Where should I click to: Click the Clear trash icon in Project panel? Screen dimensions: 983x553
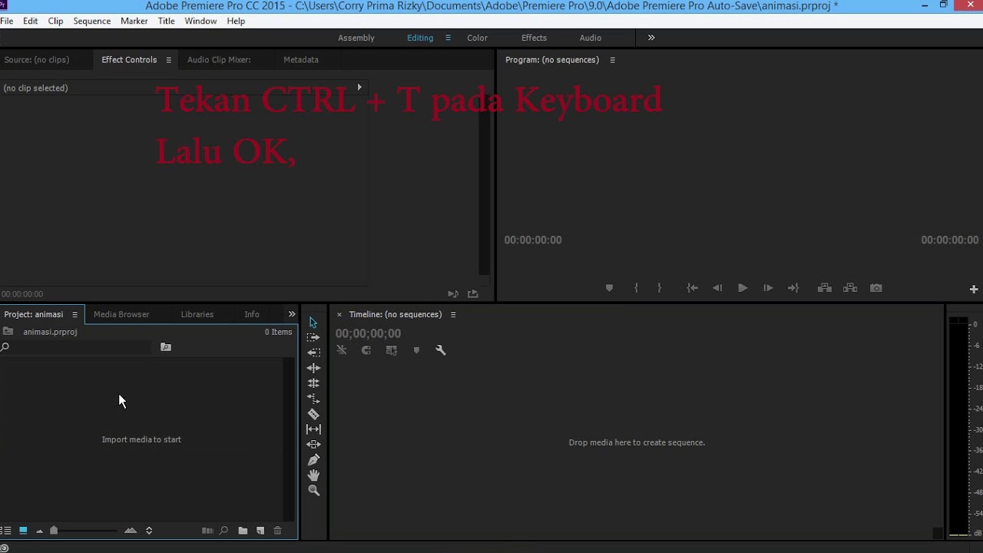click(x=278, y=531)
